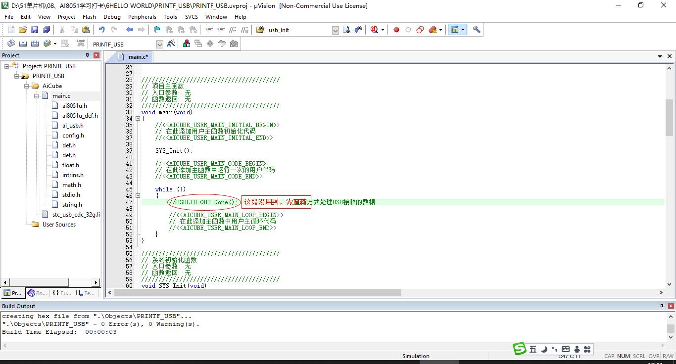Open Options for Target magic wand icon
The height and width of the screenshot is (364, 676).
click(171, 44)
